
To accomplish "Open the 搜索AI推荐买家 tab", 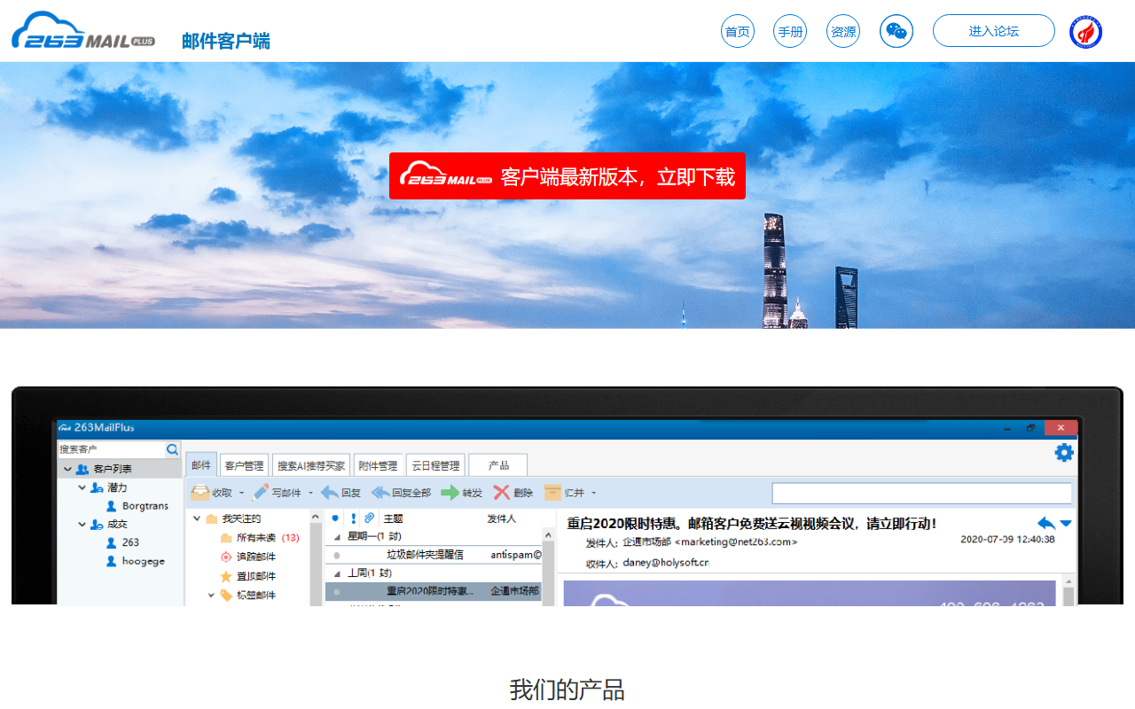I will [x=311, y=465].
